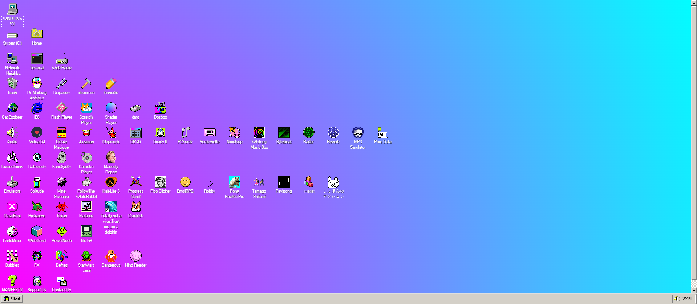This screenshot has width=697, height=304.
Task: Launch Dr. Marburg Antivirus
Action: (x=37, y=84)
